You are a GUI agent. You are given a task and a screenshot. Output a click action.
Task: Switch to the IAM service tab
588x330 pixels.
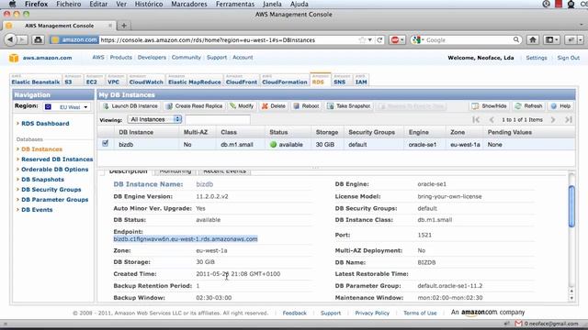click(361, 80)
